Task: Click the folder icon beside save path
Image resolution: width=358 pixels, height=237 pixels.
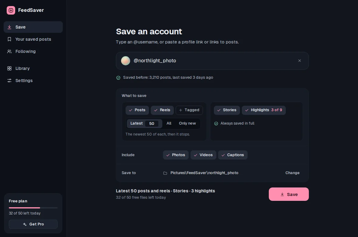Action: (x=165, y=173)
